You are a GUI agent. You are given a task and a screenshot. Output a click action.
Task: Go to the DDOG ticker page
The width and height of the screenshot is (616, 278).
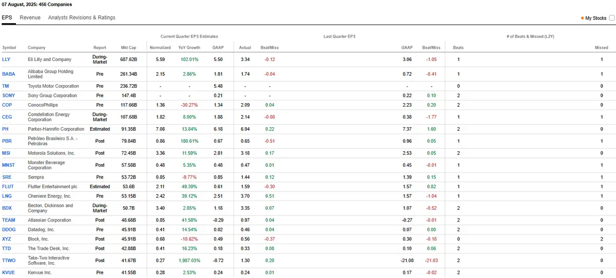pos(9,230)
